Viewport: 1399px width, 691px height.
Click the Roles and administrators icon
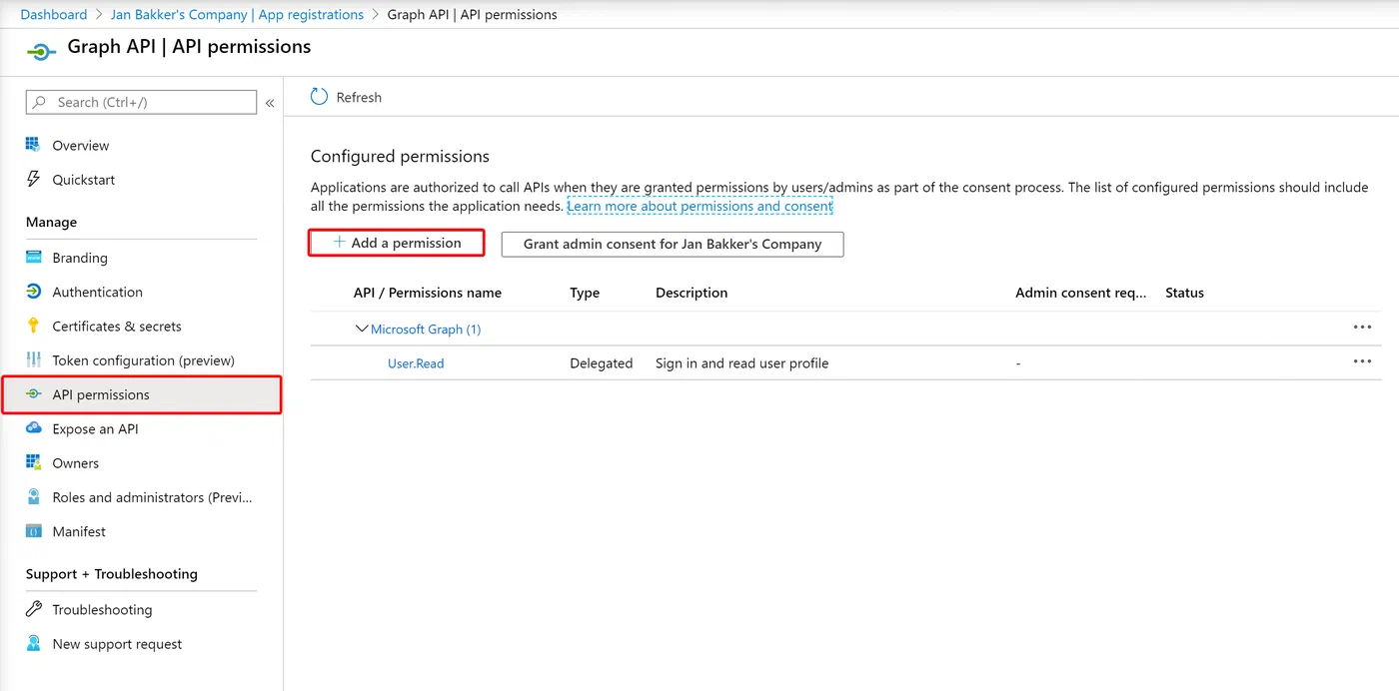click(33, 497)
